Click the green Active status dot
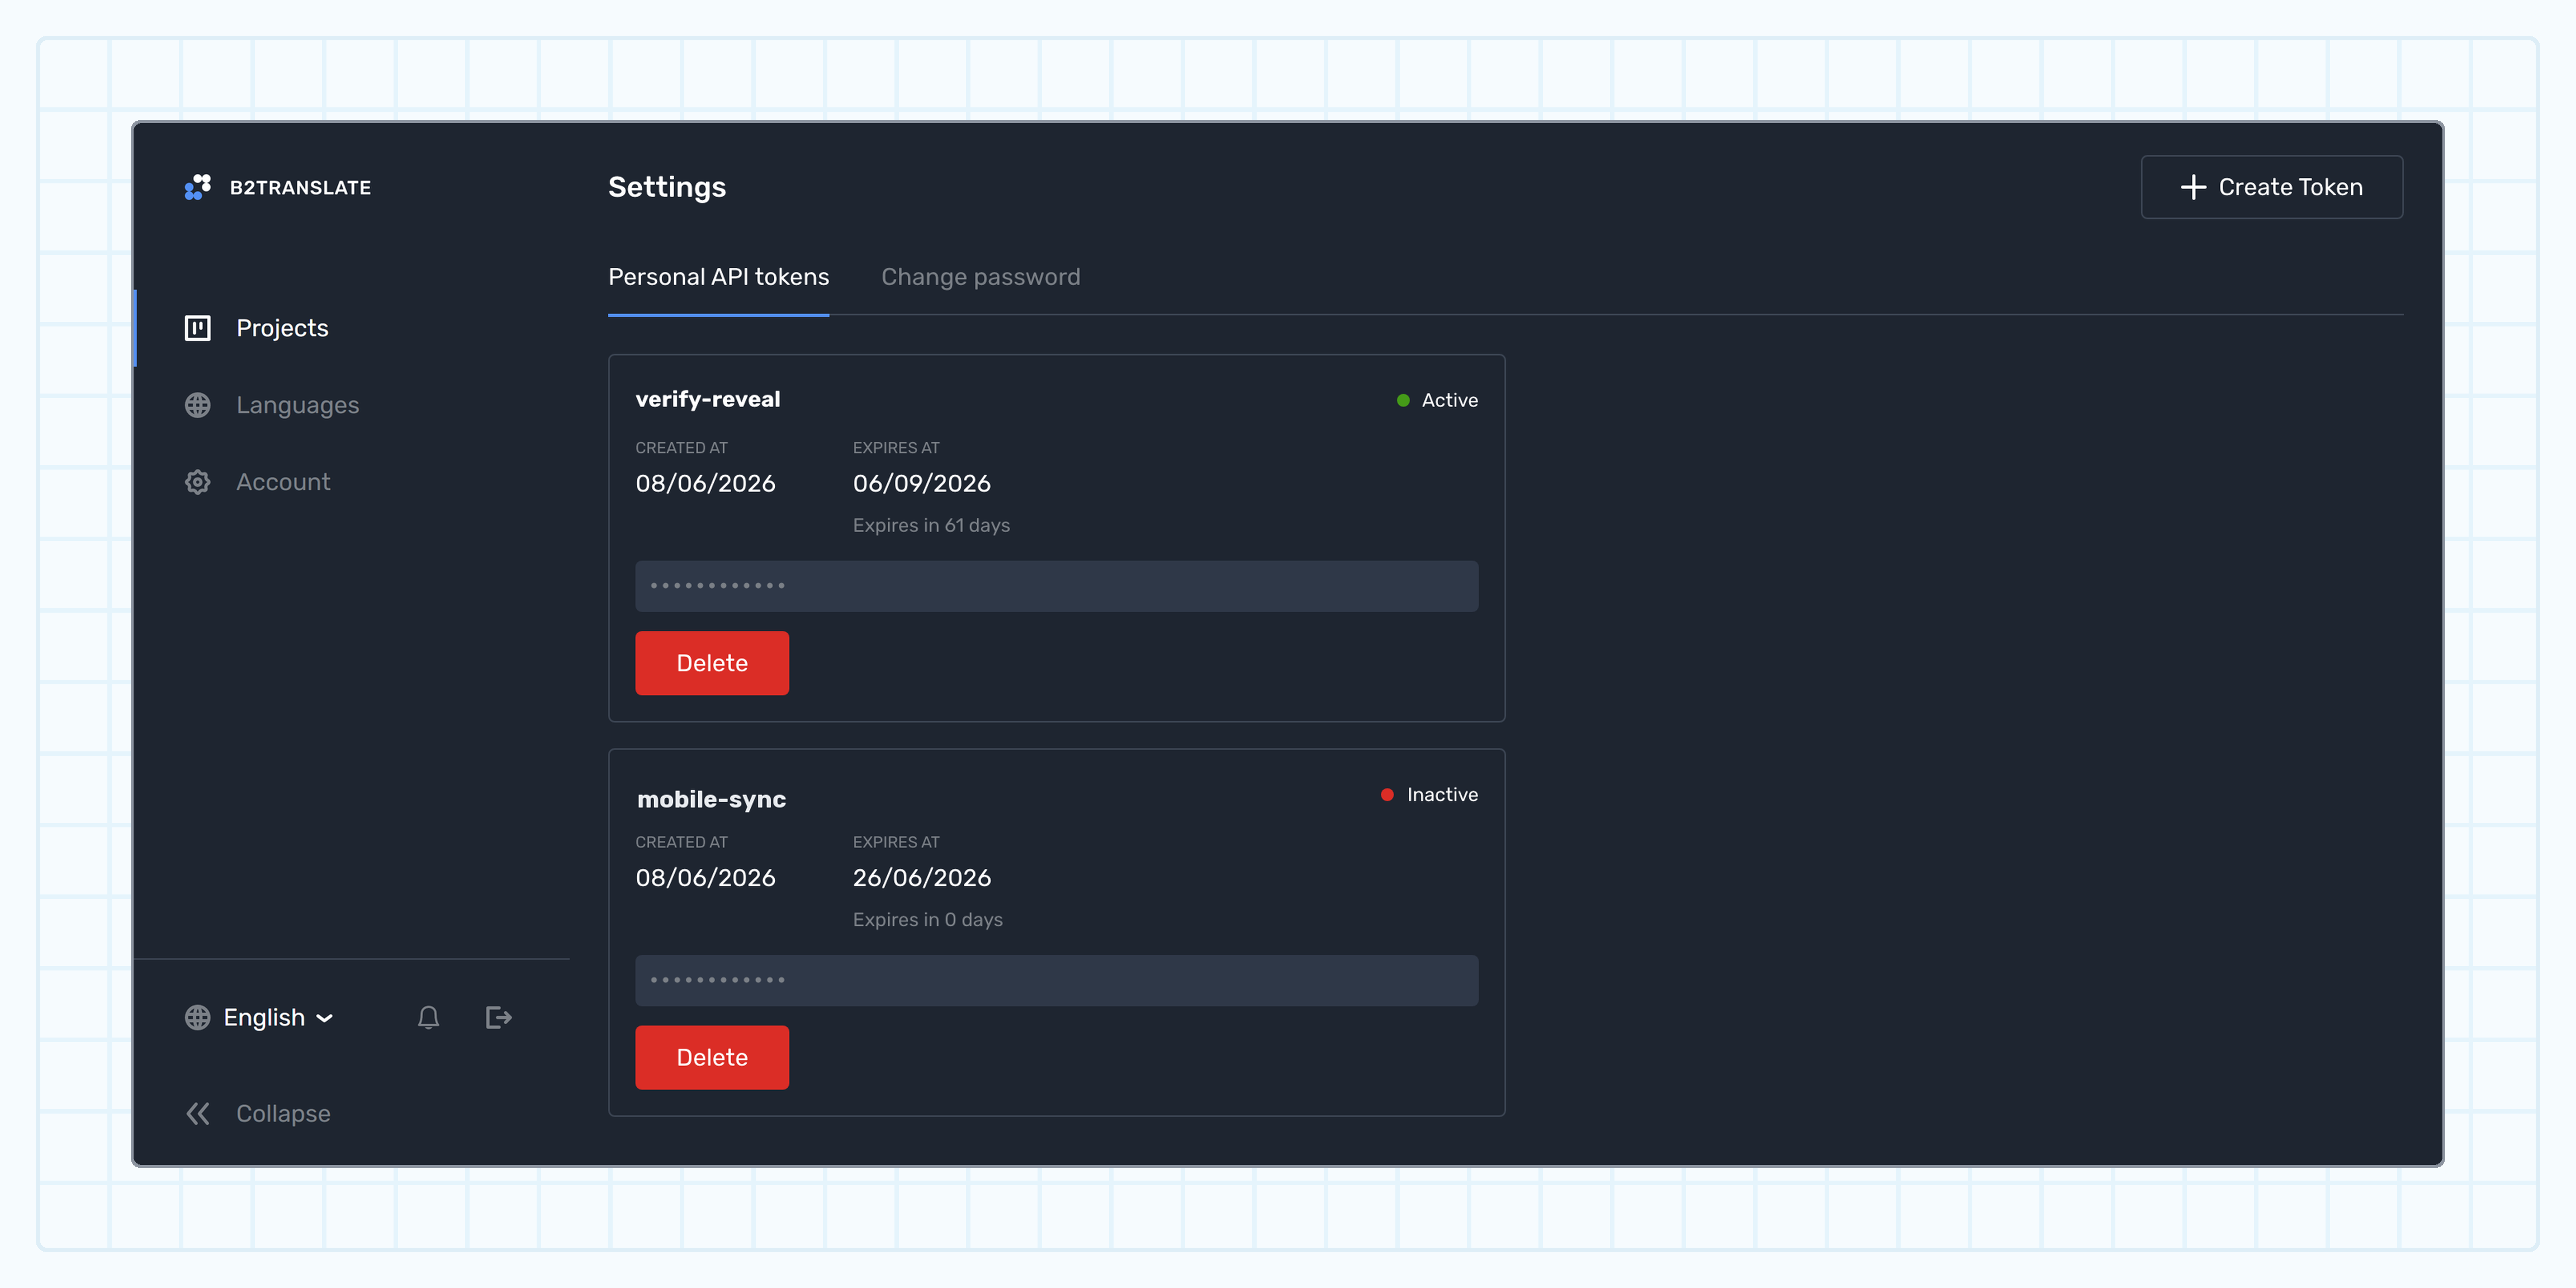The image size is (2576, 1288). click(x=1403, y=400)
